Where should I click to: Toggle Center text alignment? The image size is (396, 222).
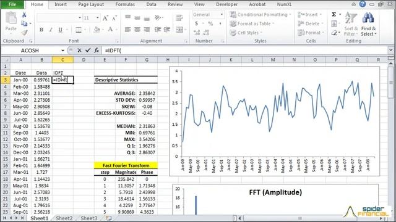[x=137, y=30]
